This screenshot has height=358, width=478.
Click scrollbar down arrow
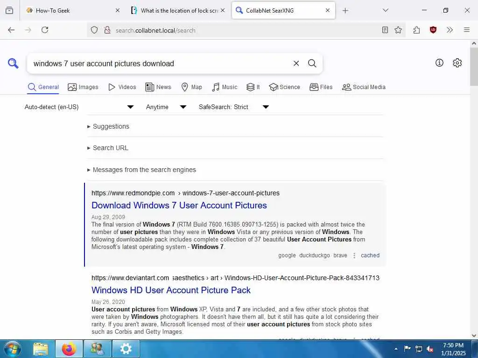pos(474,336)
